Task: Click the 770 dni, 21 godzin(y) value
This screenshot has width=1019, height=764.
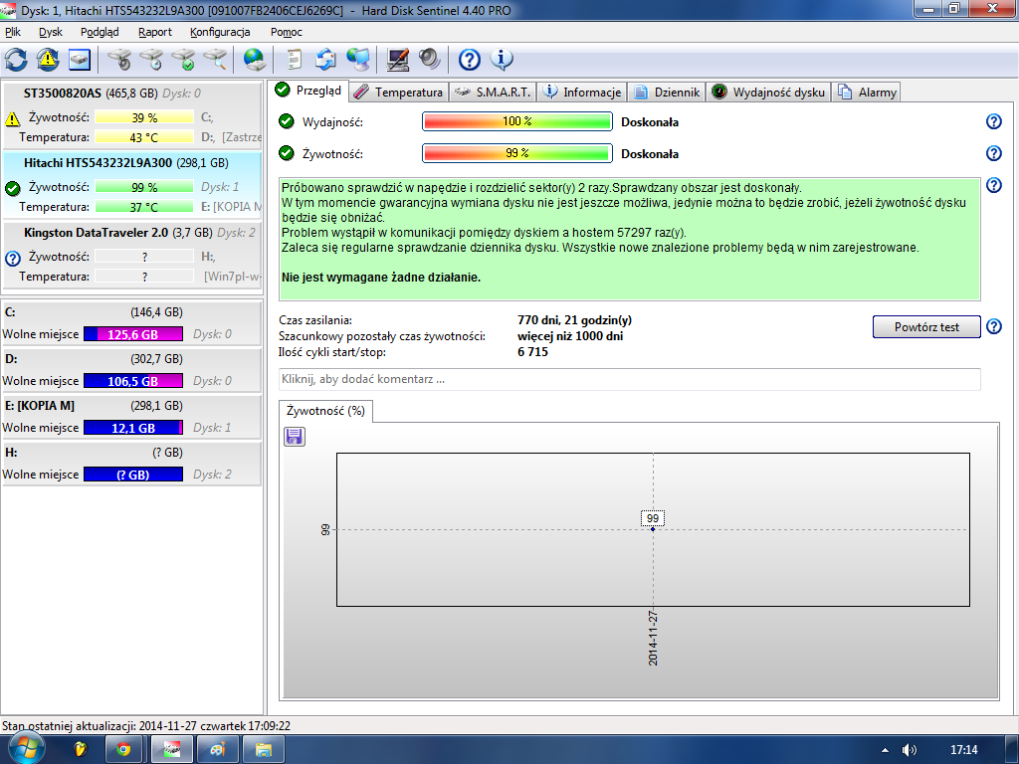Action: (574, 319)
